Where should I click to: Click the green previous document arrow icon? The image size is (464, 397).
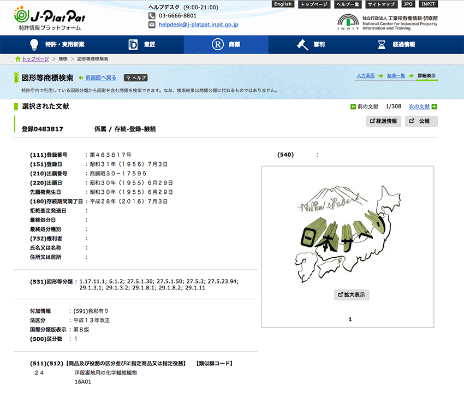(x=353, y=106)
